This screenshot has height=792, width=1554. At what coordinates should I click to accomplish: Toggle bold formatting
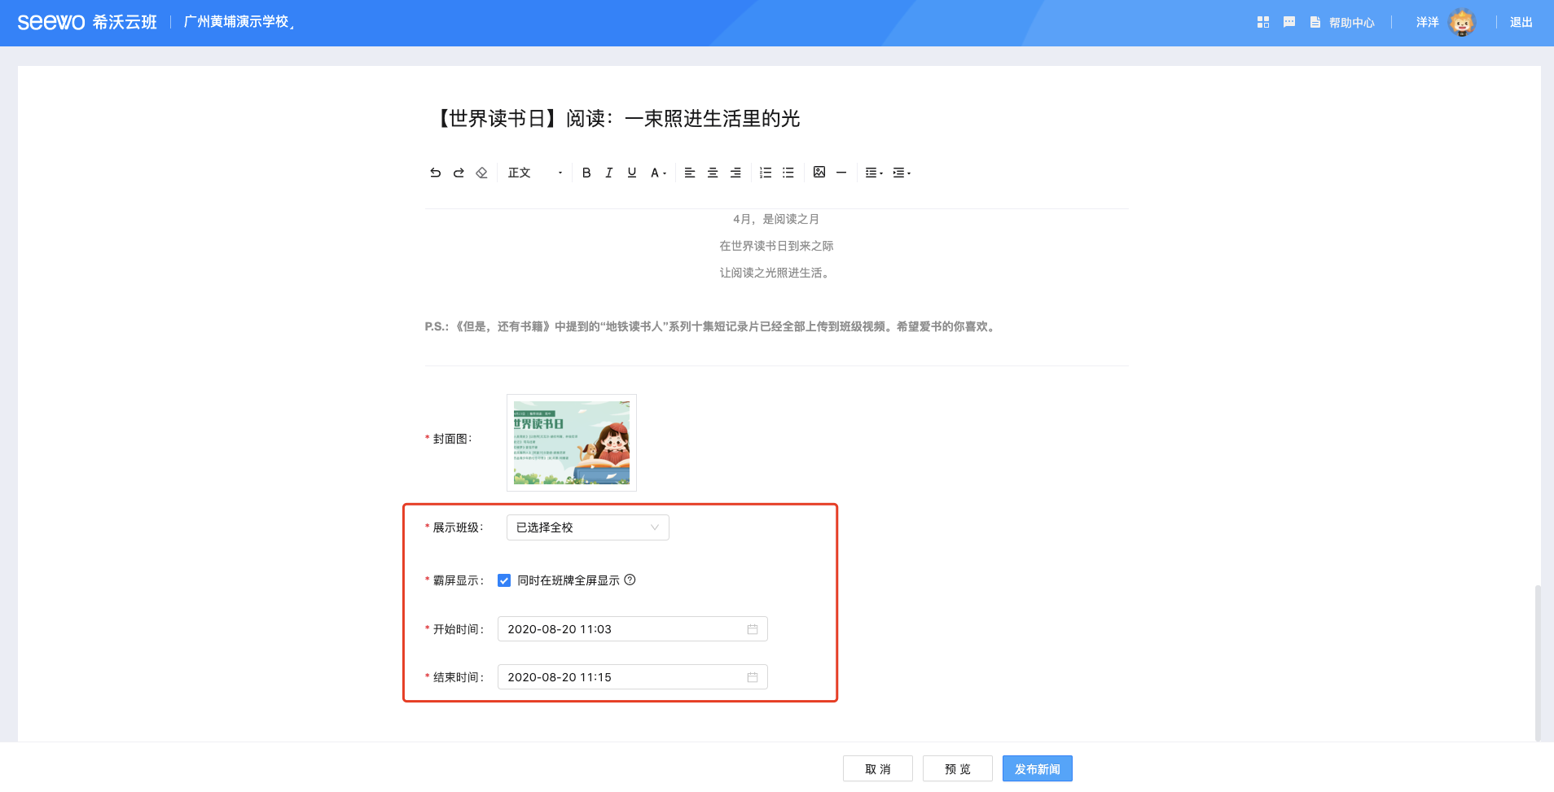coord(586,173)
